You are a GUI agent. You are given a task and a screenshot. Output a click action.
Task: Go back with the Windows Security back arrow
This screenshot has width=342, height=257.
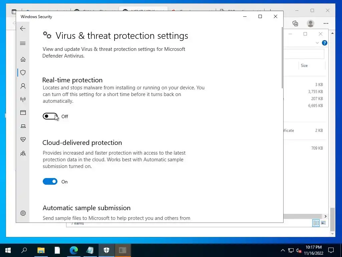[23, 28]
